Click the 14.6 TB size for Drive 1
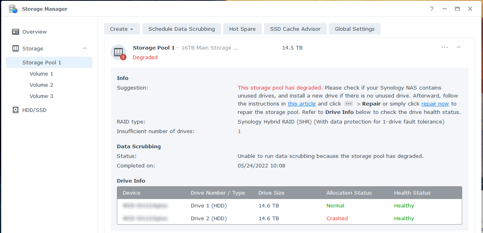The height and width of the screenshot is (233, 483). pyautogui.click(x=269, y=205)
